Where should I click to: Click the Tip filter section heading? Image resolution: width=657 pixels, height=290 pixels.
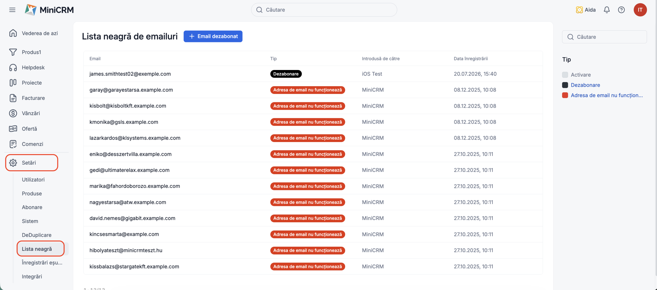(x=566, y=59)
